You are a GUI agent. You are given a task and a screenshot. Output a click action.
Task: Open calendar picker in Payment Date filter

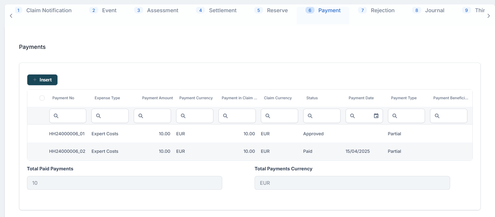[x=376, y=116]
